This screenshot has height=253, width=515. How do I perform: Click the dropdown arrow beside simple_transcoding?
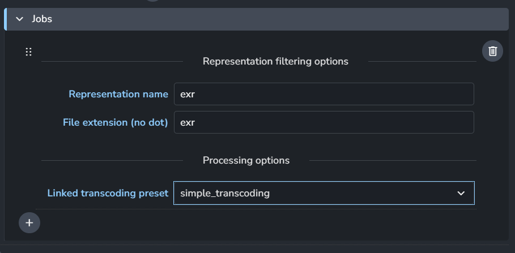(x=461, y=193)
